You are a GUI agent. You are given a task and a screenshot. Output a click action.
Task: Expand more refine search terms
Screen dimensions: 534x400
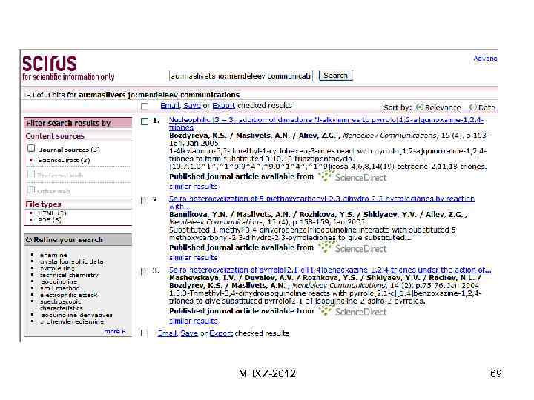[115, 331]
